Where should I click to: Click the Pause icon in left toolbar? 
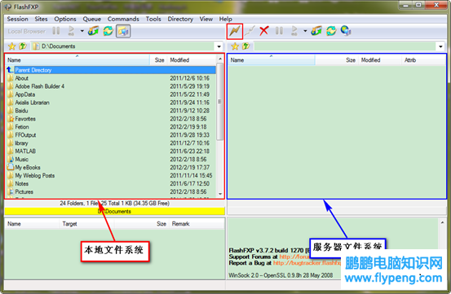tap(56, 31)
